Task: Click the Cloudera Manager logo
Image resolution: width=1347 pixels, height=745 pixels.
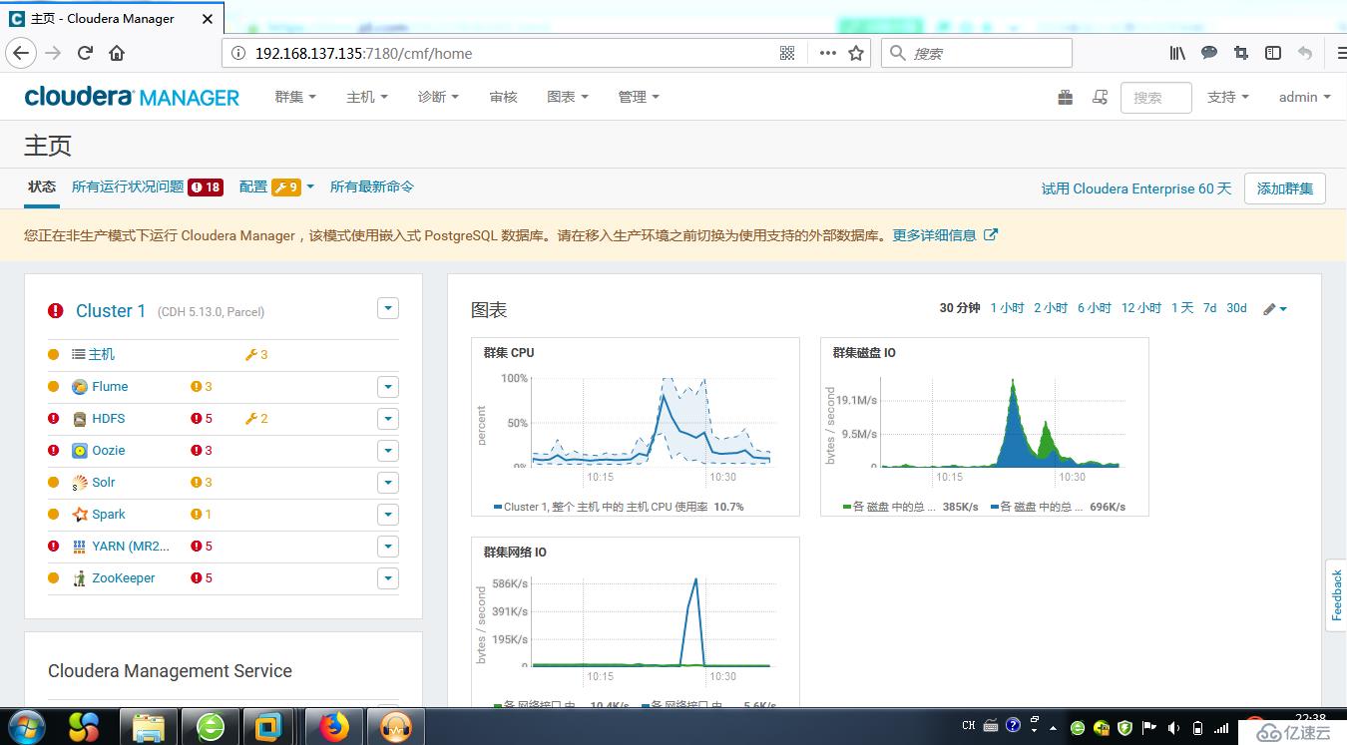Action: click(x=132, y=97)
